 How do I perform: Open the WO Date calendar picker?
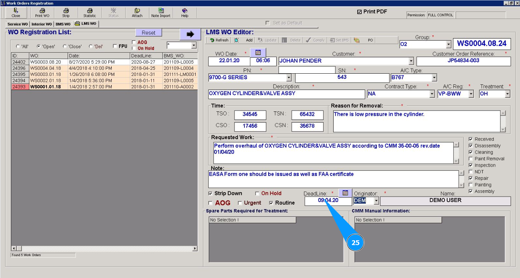click(258, 53)
